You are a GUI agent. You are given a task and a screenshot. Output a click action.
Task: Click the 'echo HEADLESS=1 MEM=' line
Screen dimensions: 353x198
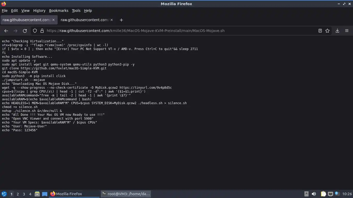click(x=94, y=103)
